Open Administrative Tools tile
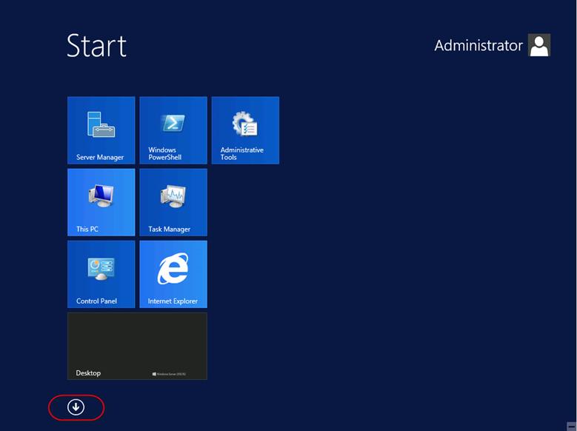This screenshot has width=577, height=431. pyautogui.click(x=245, y=130)
